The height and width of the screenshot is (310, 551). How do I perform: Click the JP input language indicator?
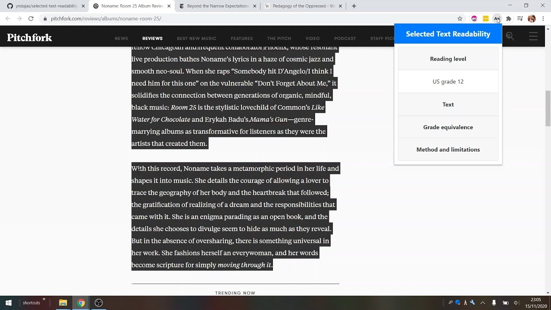(451, 303)
